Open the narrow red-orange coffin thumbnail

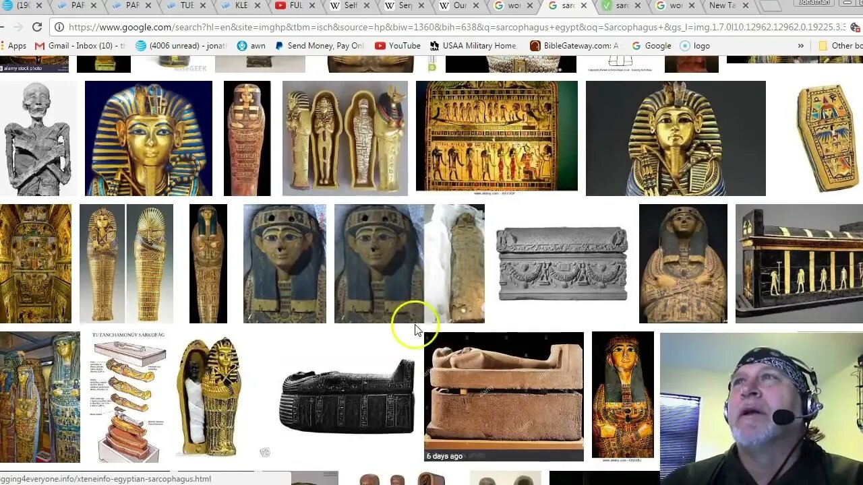tap(247, 138)
